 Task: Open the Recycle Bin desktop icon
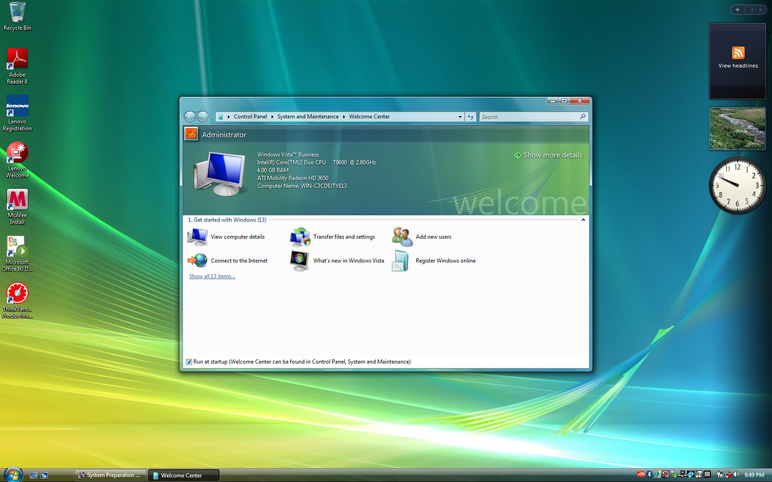click(x=17, y=17)
